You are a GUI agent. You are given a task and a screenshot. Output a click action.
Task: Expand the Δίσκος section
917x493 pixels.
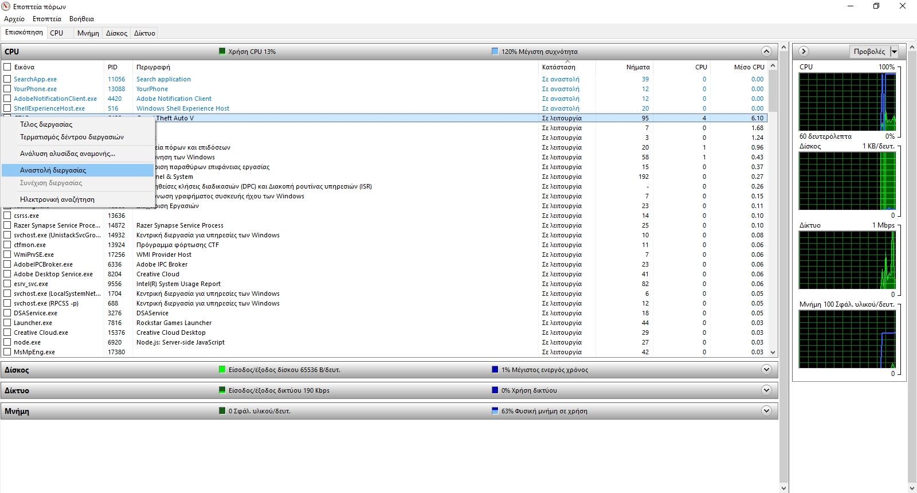point(766,370)
